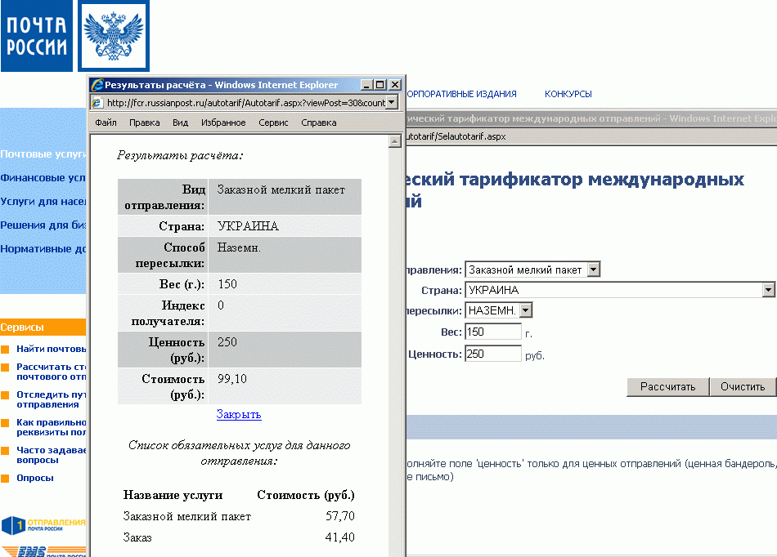Open Услуги для населения sidebar link
This screenshot has width=777, height=557.
tap(43, 202)
